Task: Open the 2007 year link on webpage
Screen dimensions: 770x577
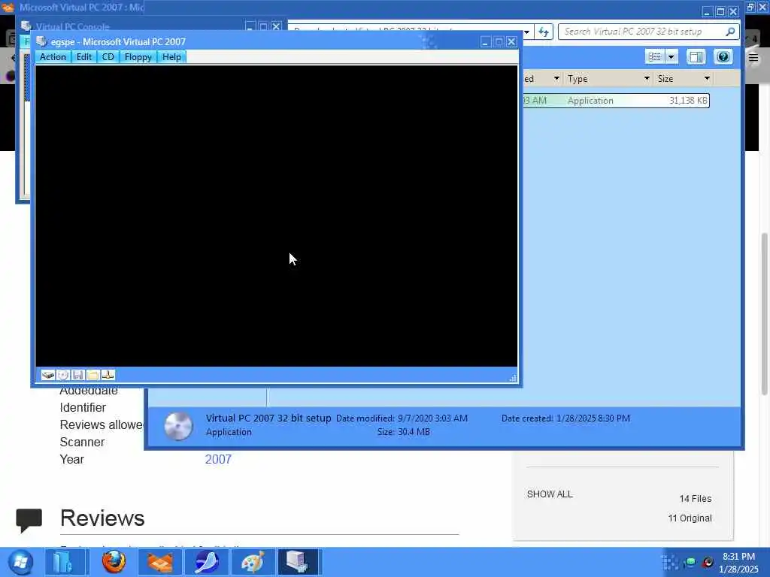Action: pyautogui.click(x=218, y=459)
